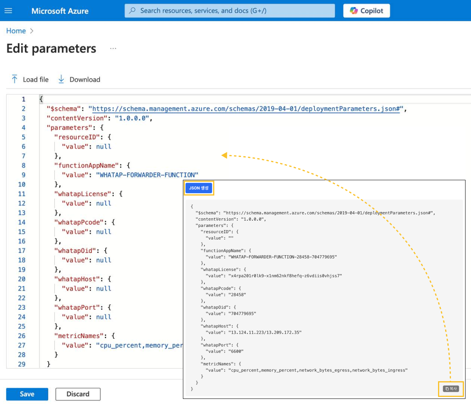
Task: Click the null value under resourceID
Action: click(104, 146)
